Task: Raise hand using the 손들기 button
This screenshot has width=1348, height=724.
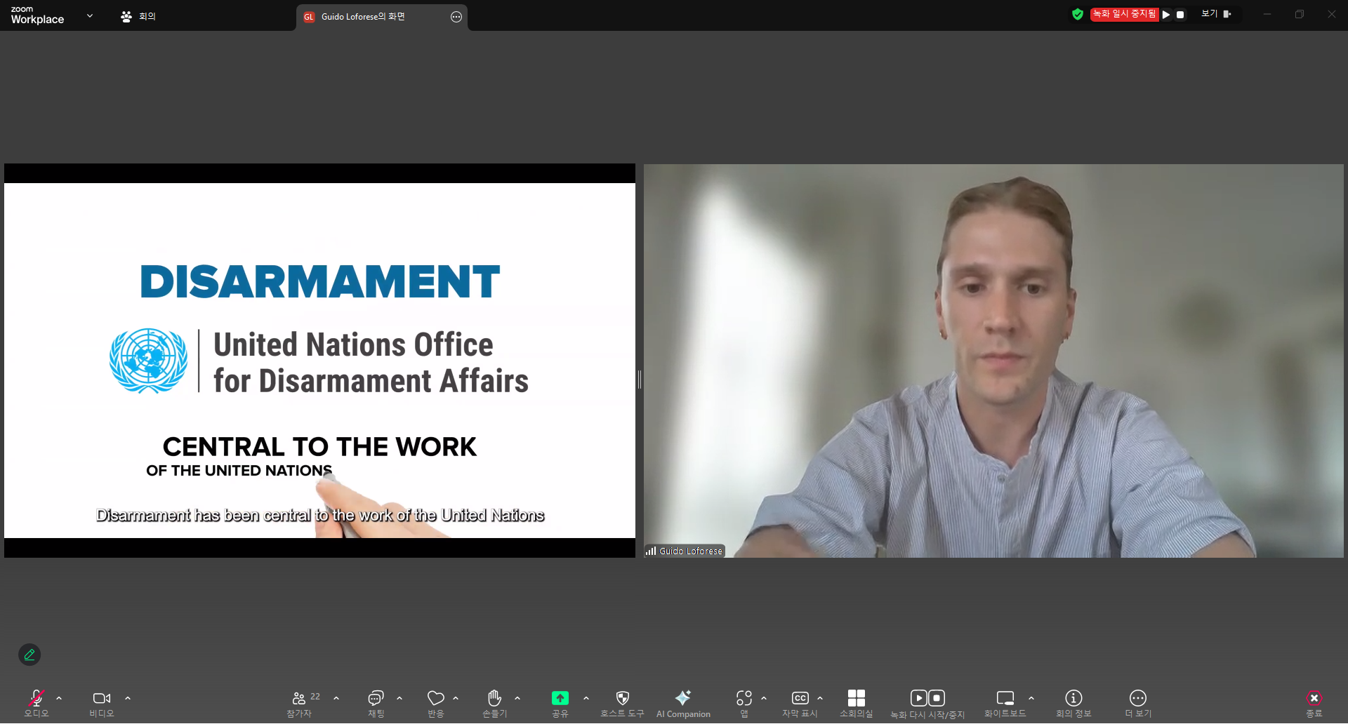Action: pos(495,703)
